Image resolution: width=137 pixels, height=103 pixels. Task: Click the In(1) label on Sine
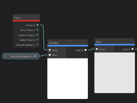point(102,49)
